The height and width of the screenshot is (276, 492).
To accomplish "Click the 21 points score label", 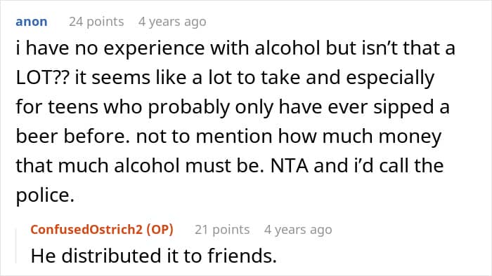I will [222, 230].
